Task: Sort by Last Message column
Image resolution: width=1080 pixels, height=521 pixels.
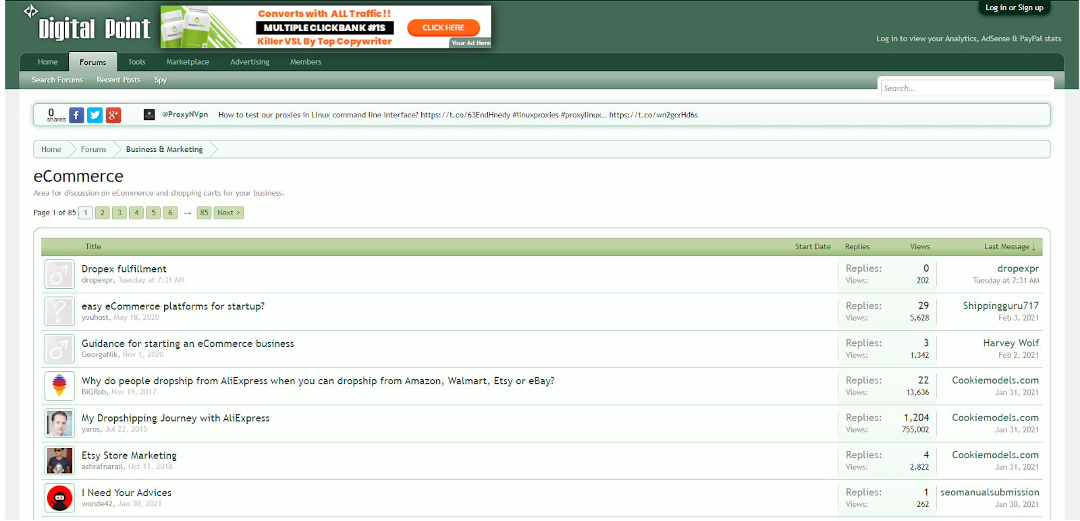Action: [x=1010, y=247]
